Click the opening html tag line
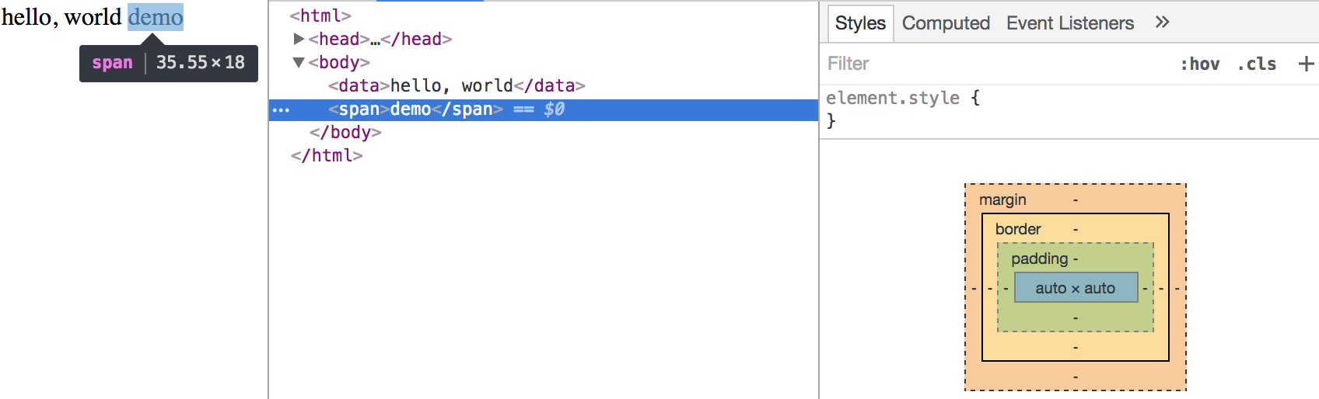Image resolution: width=1319 pixels, height=399 pixels. [x=320, y=16]
